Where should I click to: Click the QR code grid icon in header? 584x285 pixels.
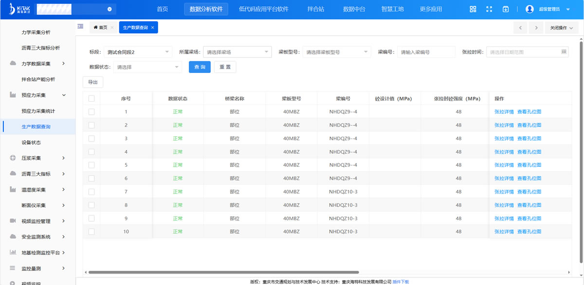click(473, 9)
